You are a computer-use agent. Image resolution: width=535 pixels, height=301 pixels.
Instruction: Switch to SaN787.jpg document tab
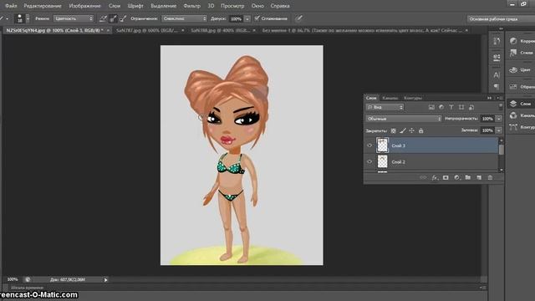click(147, 30)
